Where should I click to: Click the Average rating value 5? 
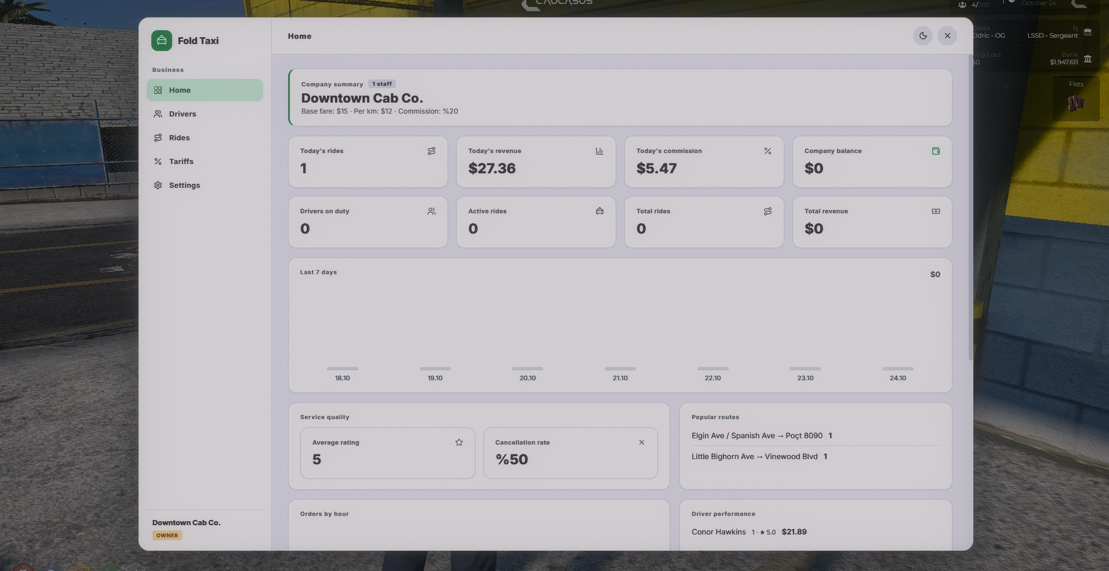coord(317,460)
